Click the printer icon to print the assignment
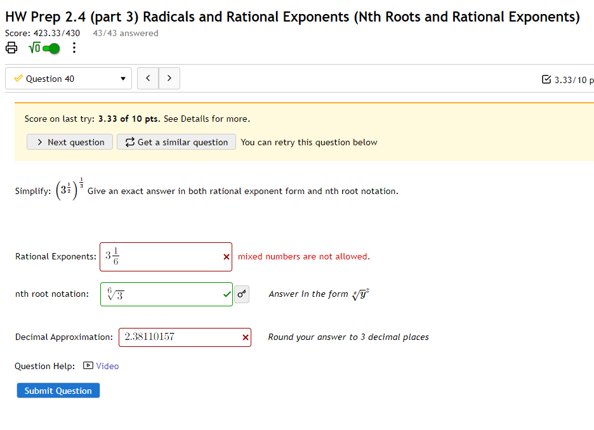594x430 pixels. coord(11,48)
